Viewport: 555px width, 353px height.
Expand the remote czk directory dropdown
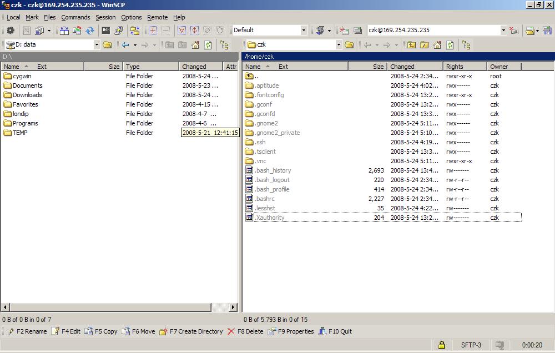(339, 44)
